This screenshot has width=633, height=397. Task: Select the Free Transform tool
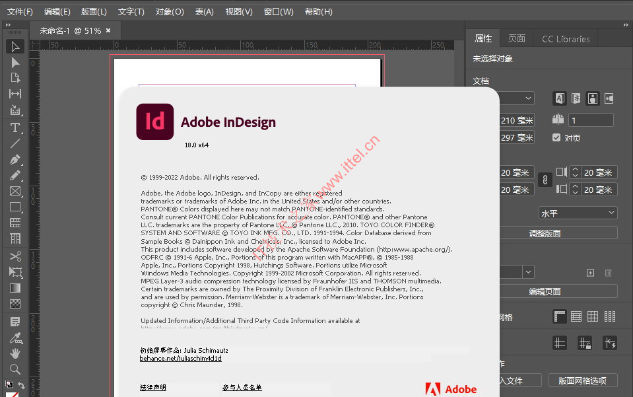15,271
